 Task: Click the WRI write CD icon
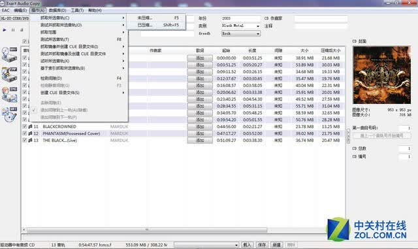click(x=10, y=114)
